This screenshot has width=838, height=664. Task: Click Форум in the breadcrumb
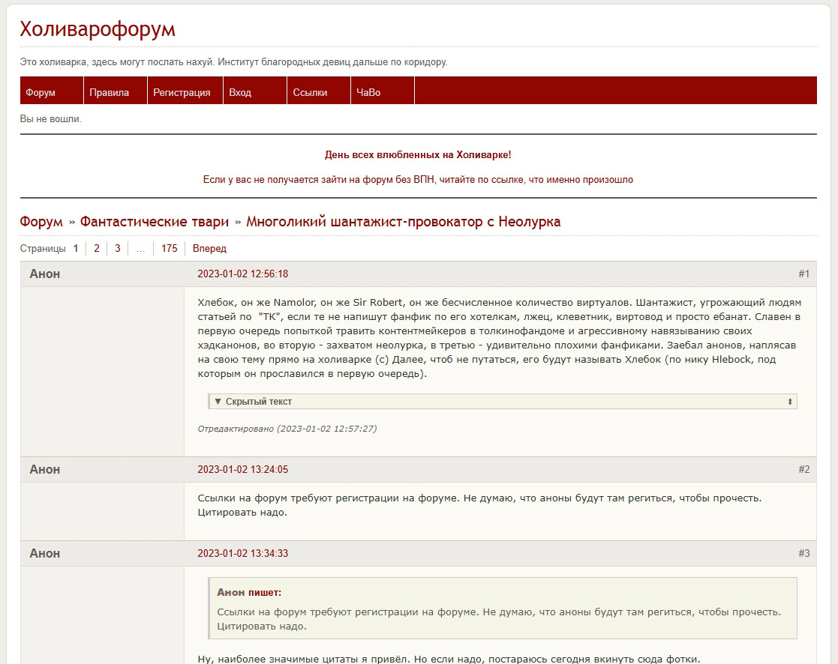41,222
